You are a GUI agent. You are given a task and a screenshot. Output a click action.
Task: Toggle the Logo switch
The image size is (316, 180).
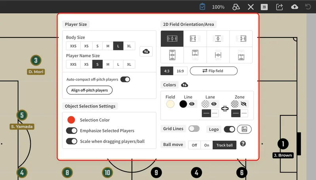[229, 129]
